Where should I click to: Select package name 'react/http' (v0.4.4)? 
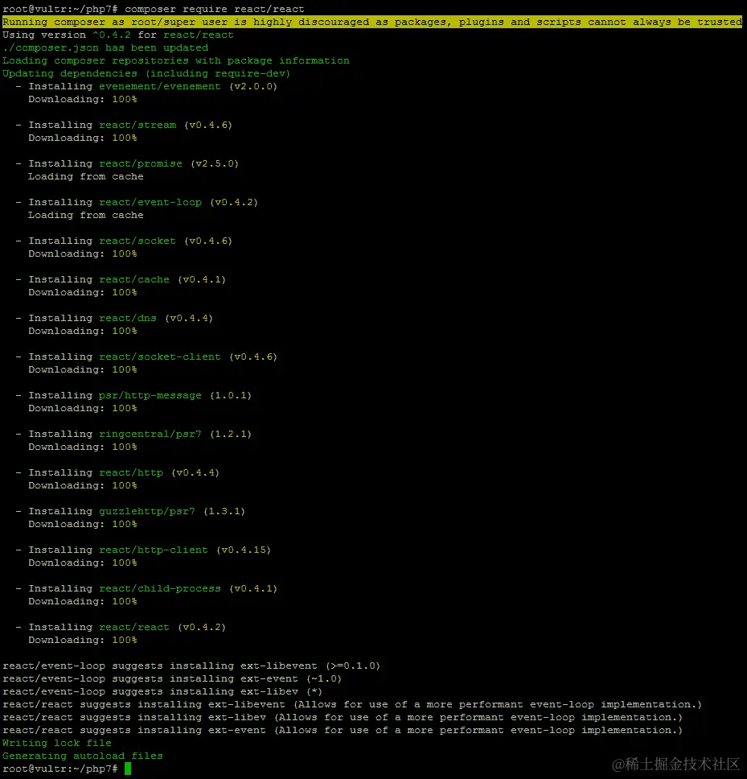(x=131, y=472)
